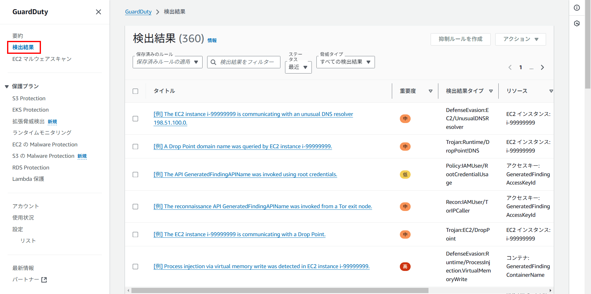Screen dimensions: 591x294
Task: Click the page vertical scrollbar thumb
Action: pyautogui.click(x=588, y=45)
